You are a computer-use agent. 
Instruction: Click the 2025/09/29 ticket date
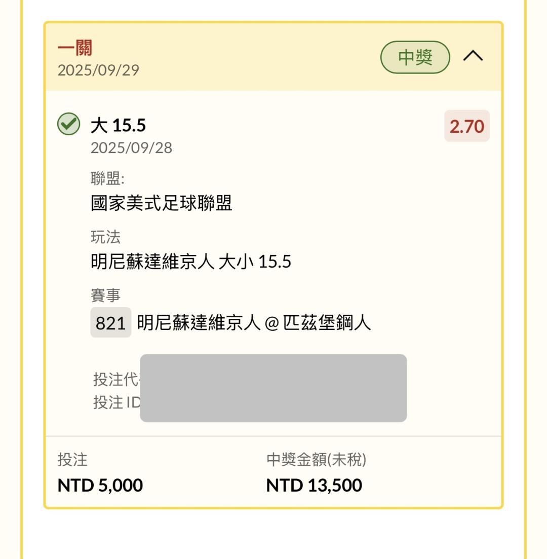tap(98, 70)
